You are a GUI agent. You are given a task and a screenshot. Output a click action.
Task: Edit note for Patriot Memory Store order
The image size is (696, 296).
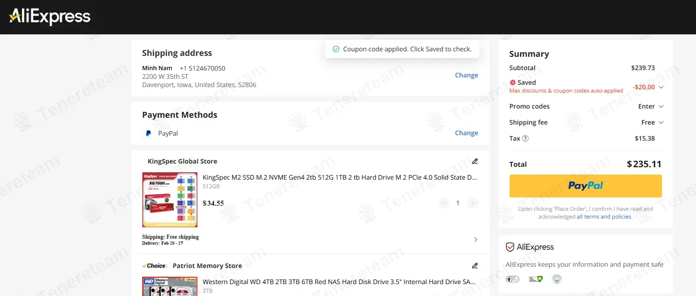click(475, 266)
